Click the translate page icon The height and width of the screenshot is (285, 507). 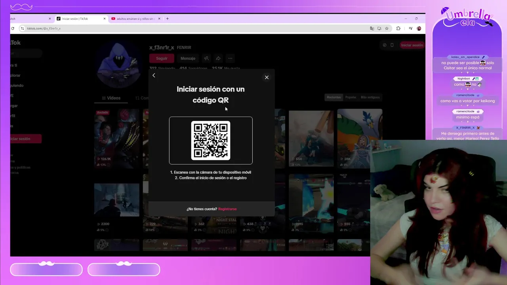pyautogui.click(x=372, y=28)
